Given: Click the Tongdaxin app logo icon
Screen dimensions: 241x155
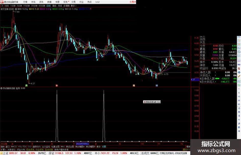Looking at the screenshot, I should tap(2, 2).
